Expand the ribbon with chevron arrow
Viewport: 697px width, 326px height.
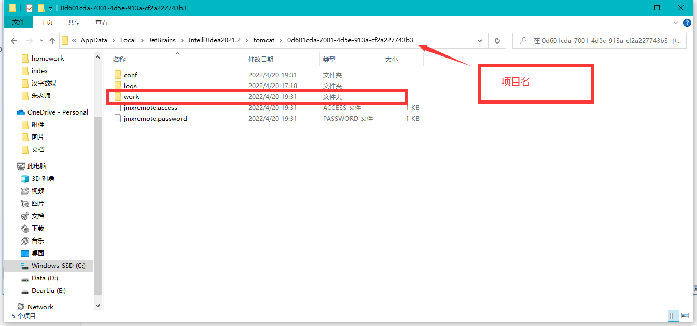(x=676, y=22)
